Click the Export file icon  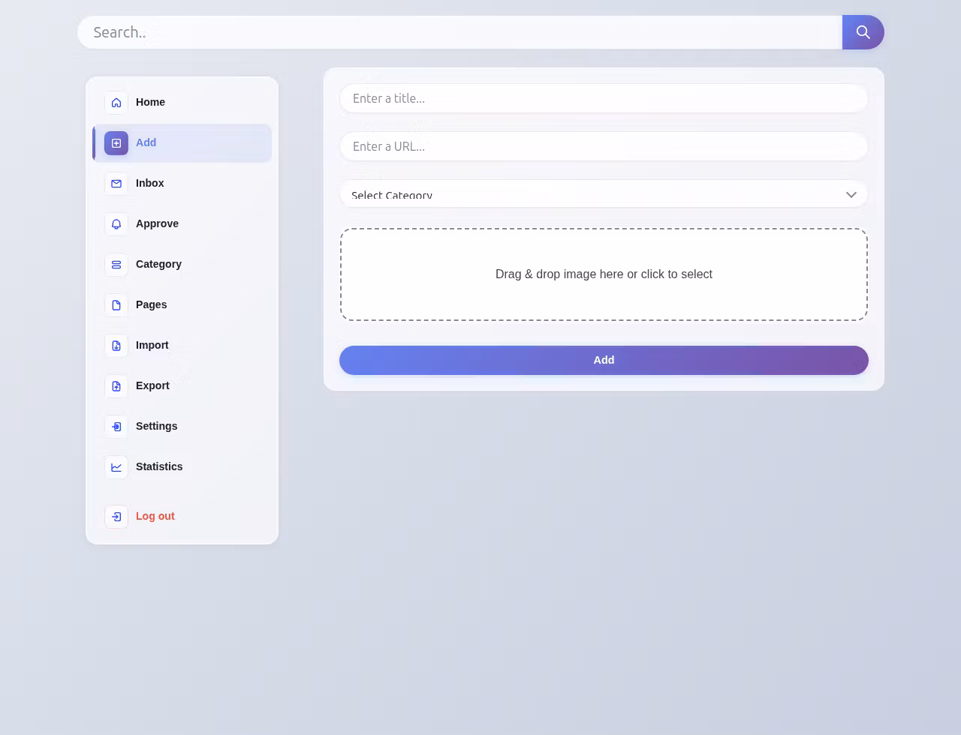tap(116, 386)
